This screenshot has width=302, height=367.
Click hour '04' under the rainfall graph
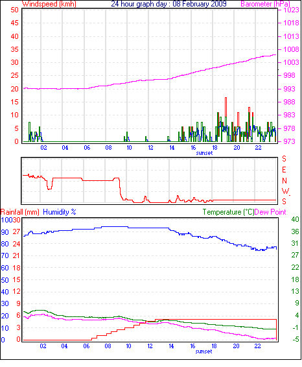click(x=65, y=346)
